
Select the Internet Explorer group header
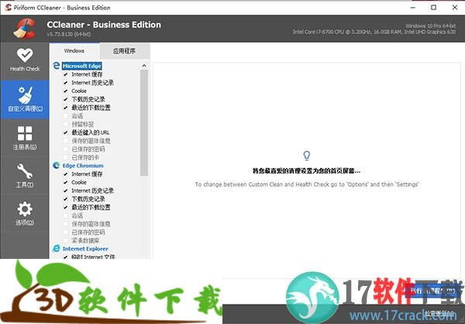point(85,249)
